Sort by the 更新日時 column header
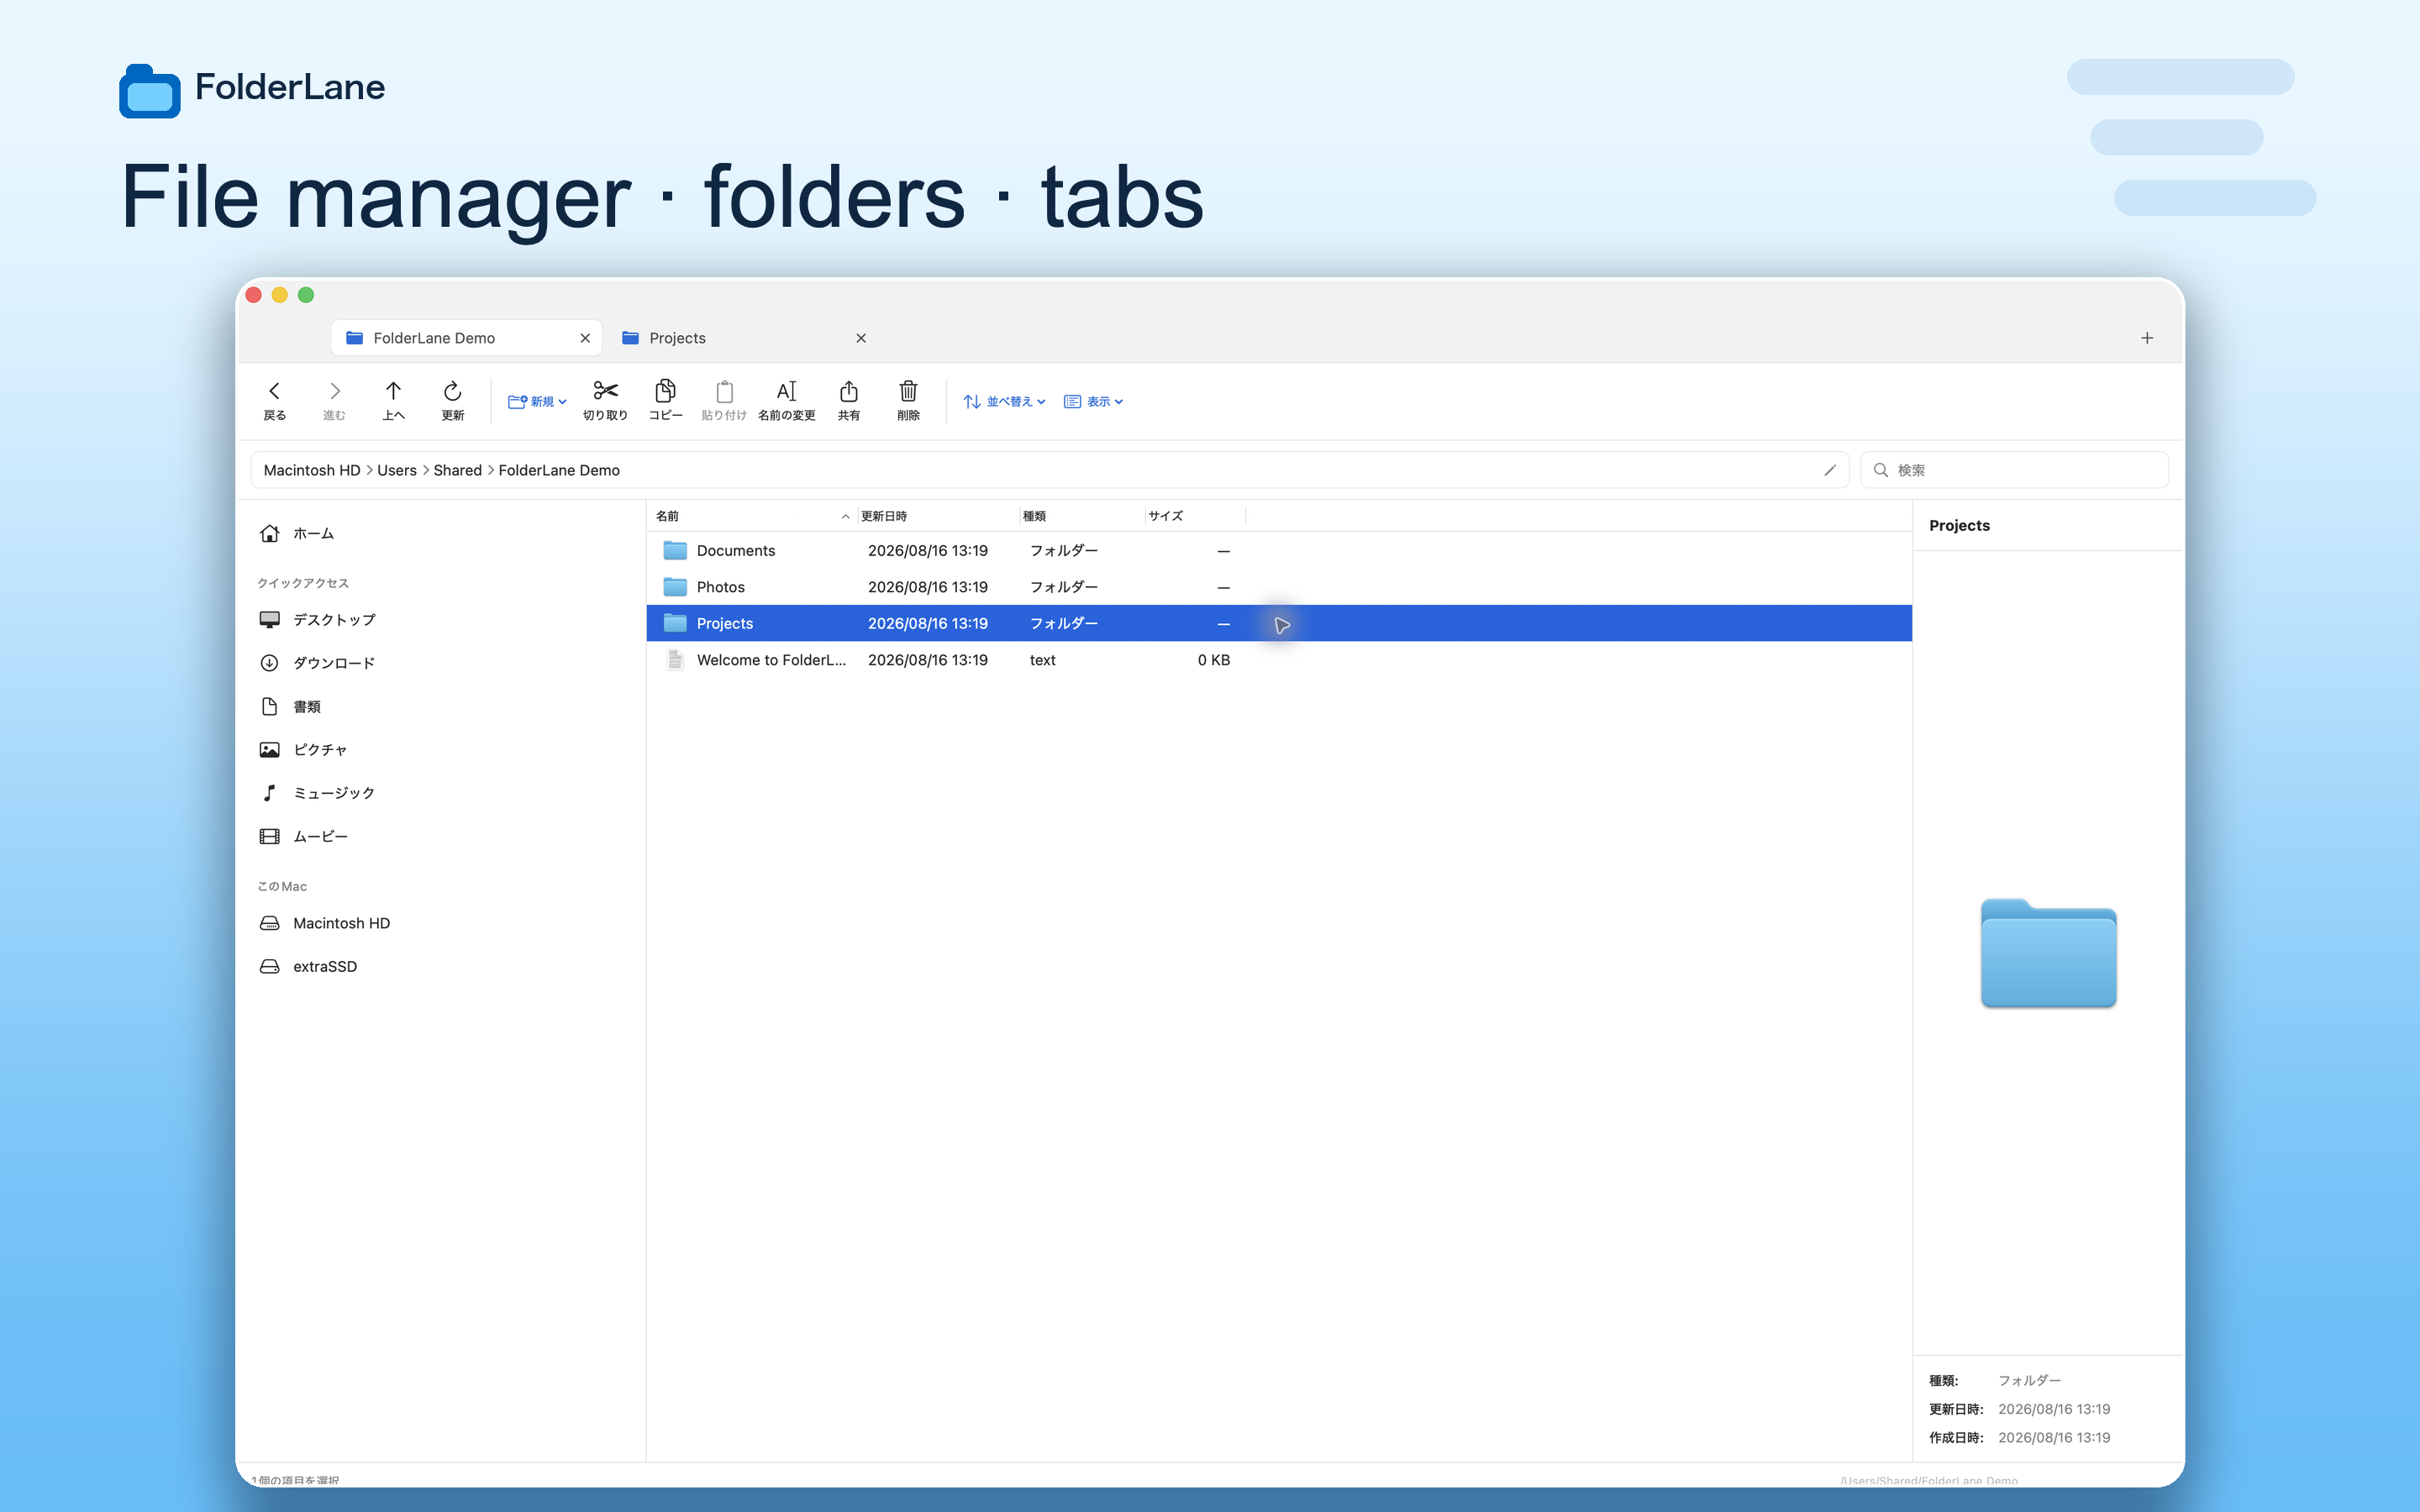 point(938,516)
